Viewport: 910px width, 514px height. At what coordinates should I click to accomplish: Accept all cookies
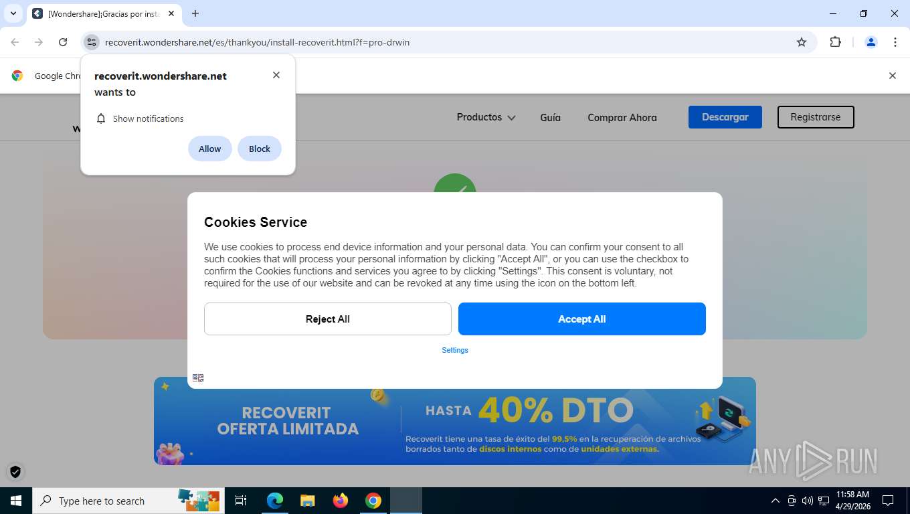(582, 319)
